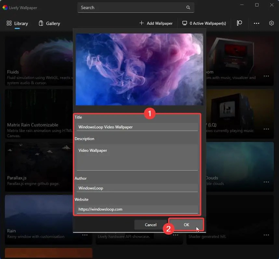
Task: Switch to the Library tab
Action: 17,23
